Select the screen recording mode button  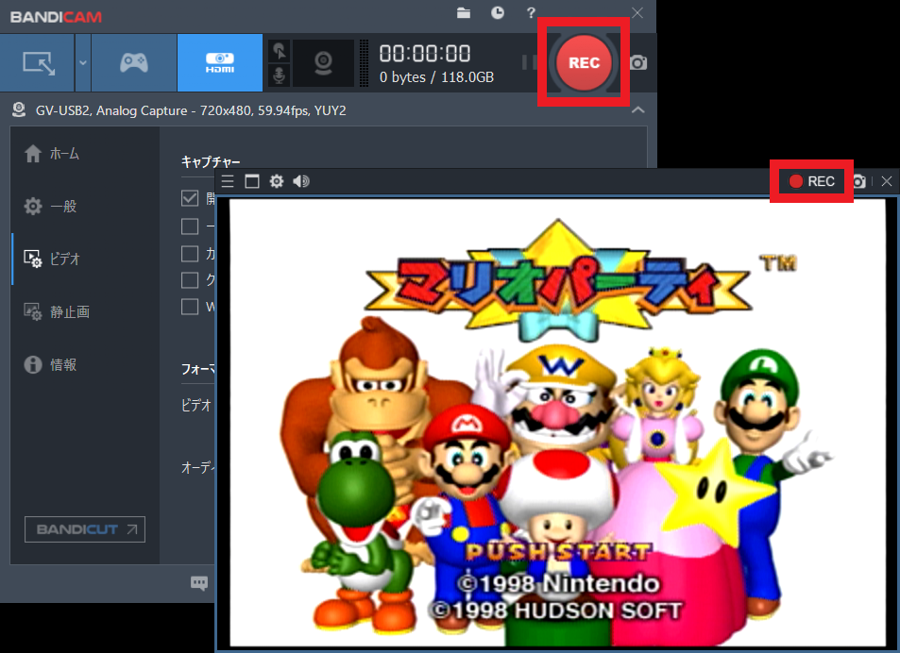click(x=38, y=62)
